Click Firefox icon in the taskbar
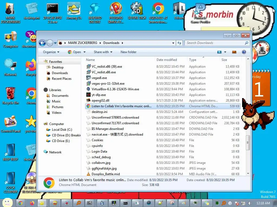The height and width of the screenshot is (207, 277). pos(32,203)
